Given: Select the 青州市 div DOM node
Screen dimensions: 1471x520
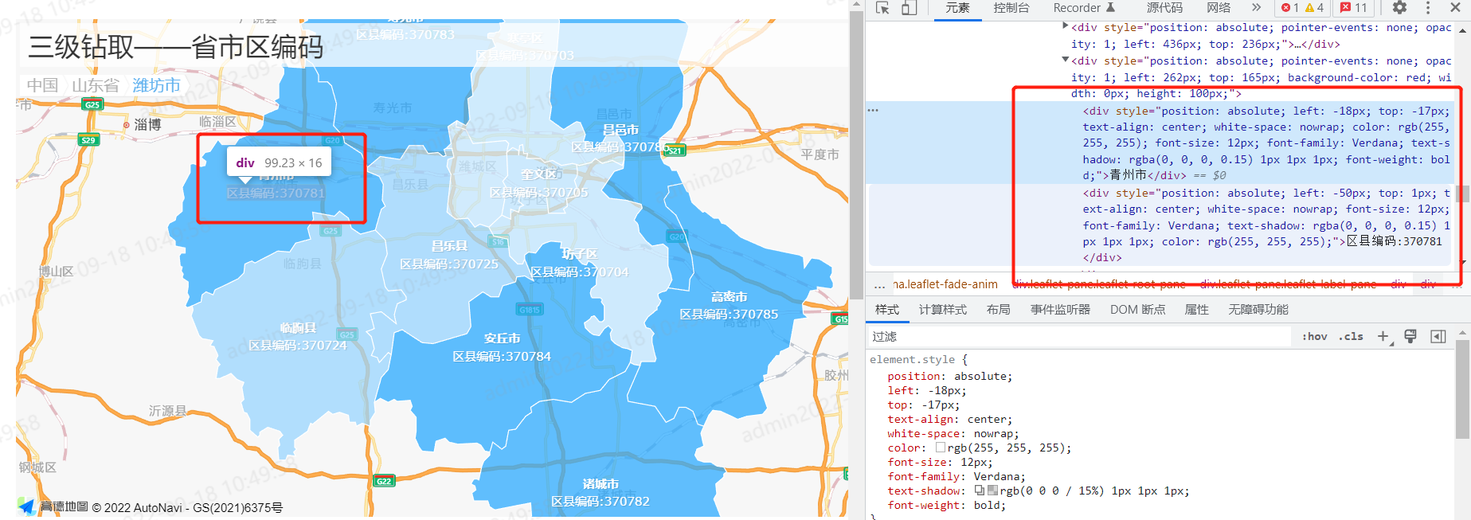Looking at the screenshot, I should click(1266, 143).
